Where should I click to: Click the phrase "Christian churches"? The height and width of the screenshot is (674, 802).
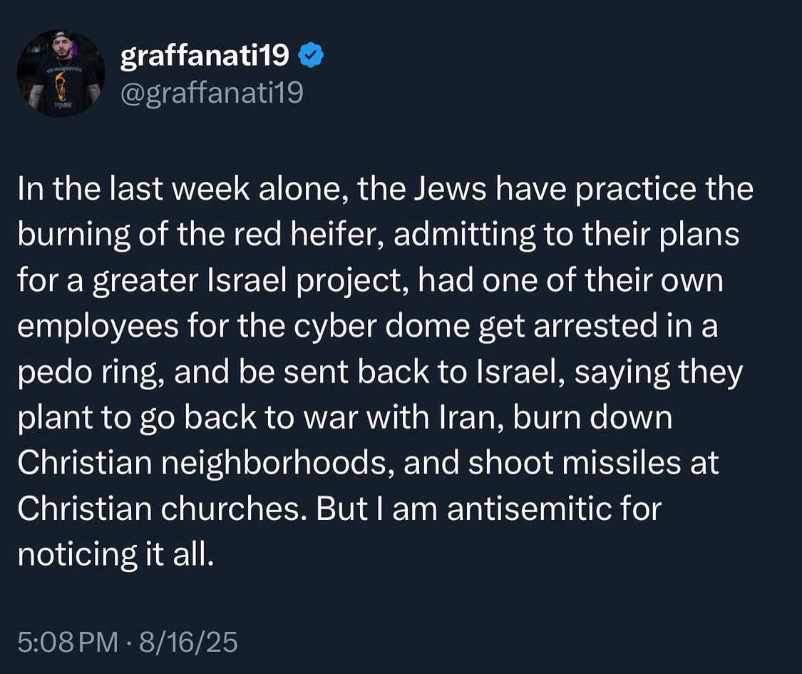(162, 509)
